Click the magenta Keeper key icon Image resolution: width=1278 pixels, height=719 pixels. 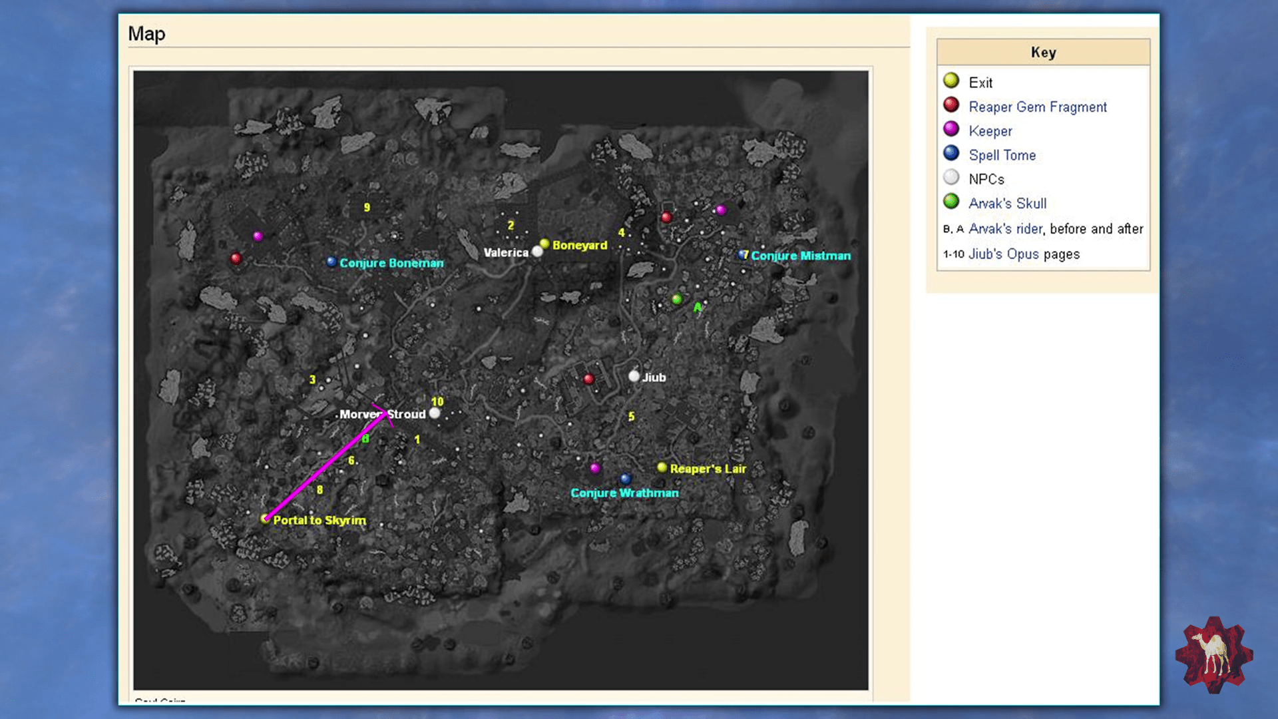tap(951, 128)
